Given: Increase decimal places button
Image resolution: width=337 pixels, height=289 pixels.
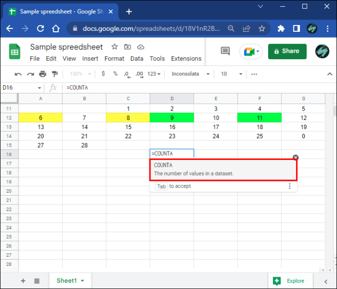Looking at the screenshot, I should (x=140, y=74).
